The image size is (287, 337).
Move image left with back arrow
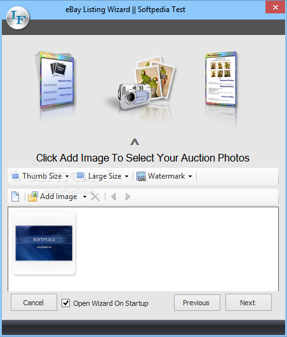pos(114,196)
